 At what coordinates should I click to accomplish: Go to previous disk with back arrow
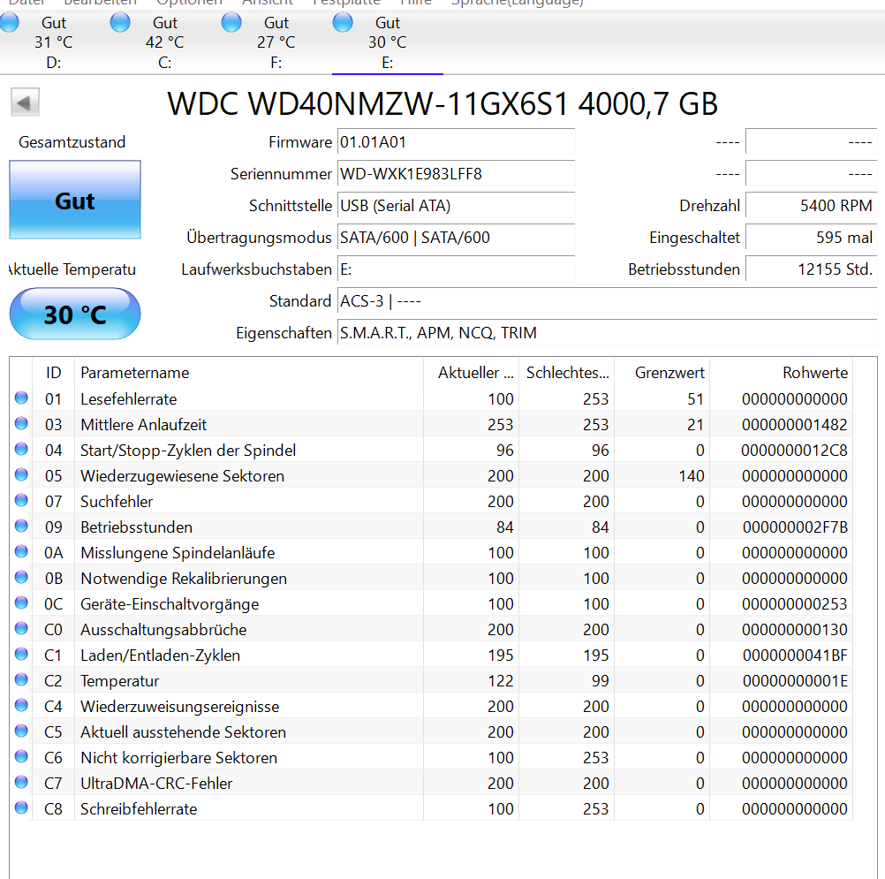pyautogui.click(x=25, y=102)
